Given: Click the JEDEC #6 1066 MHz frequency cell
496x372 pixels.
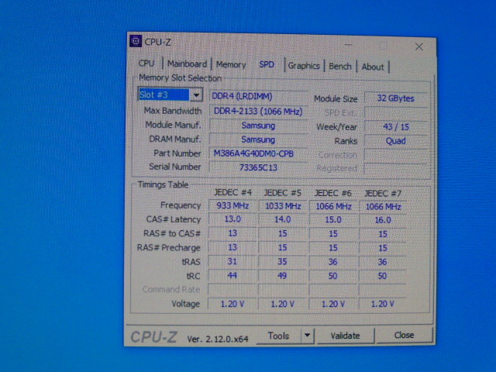Looking at the screenshot, I should [333, 207].
